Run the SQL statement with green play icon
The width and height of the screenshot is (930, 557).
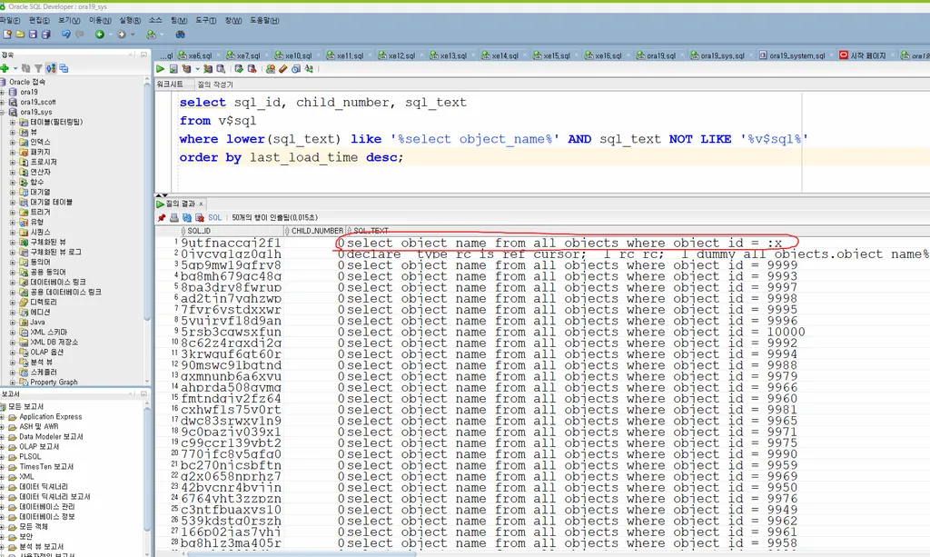[x=161, y=68]
